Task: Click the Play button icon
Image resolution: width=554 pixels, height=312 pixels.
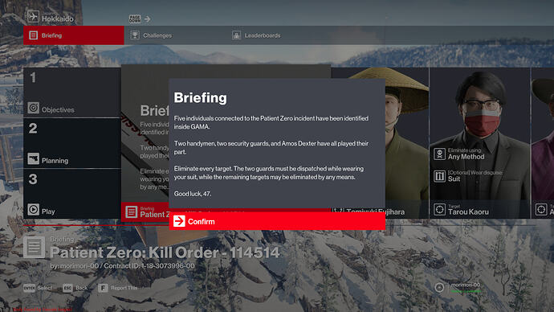Action: coord(34,209)
